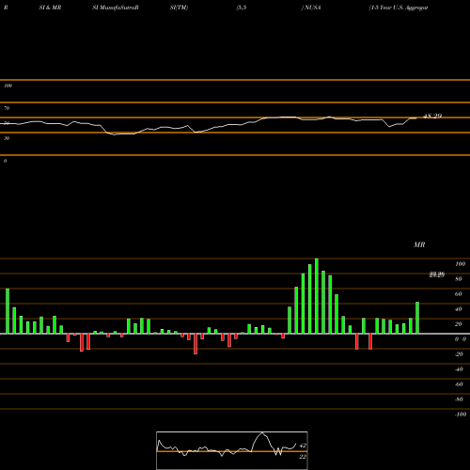The image size is (470, 470).
Task: Select the 'SI & MR' header text
Action: pos(50,8)
